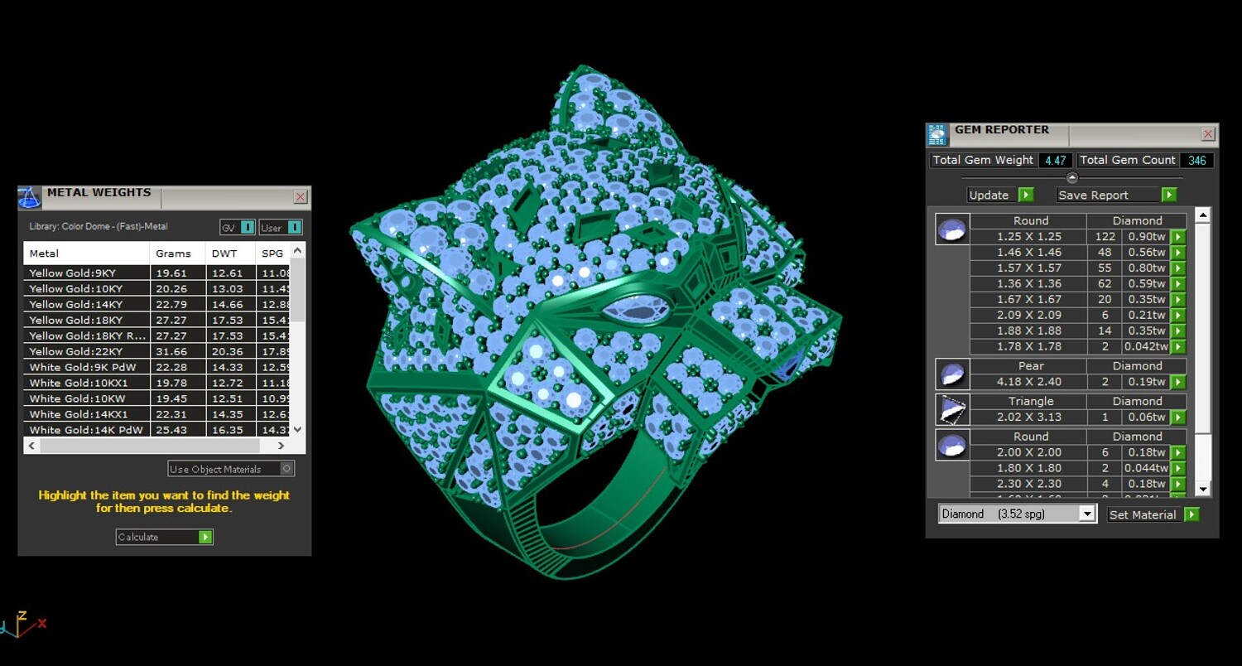This screenshot has height=666, width=1242.
Task: Click green arrow on Pear 4.18 X 2.40 row
Action: tap(1177, 382)
